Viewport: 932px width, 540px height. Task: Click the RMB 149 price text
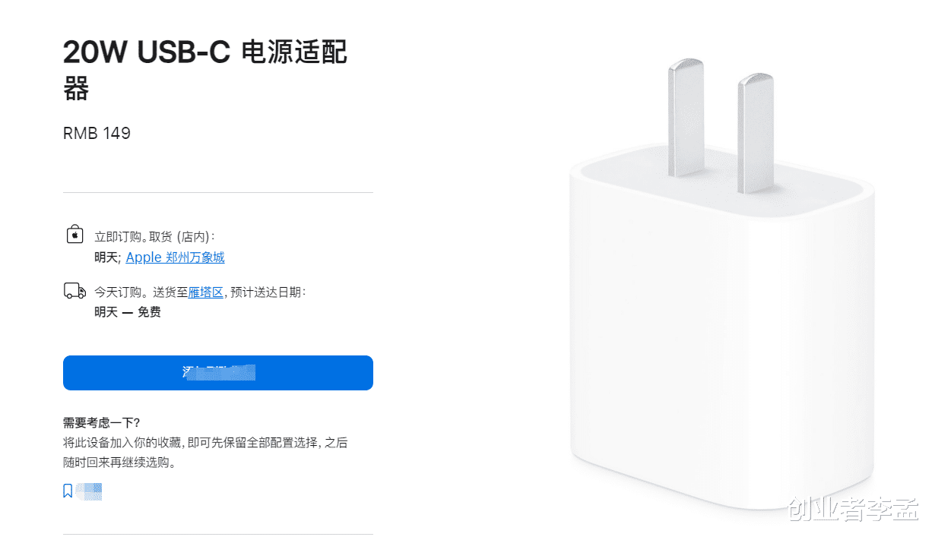(97, 134)
